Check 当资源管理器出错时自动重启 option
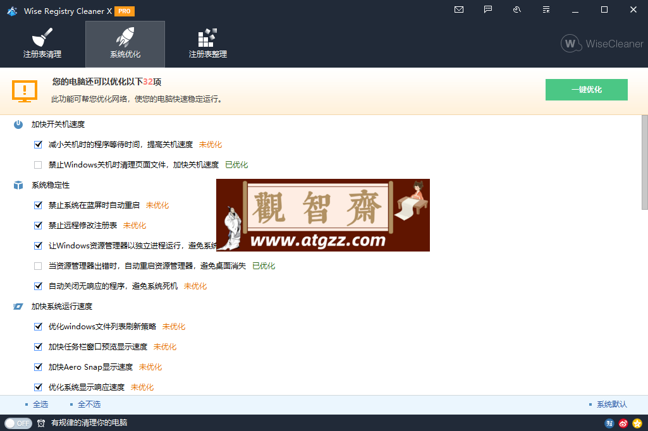Screen dimensions: 648x431 (x=38, y=266)
